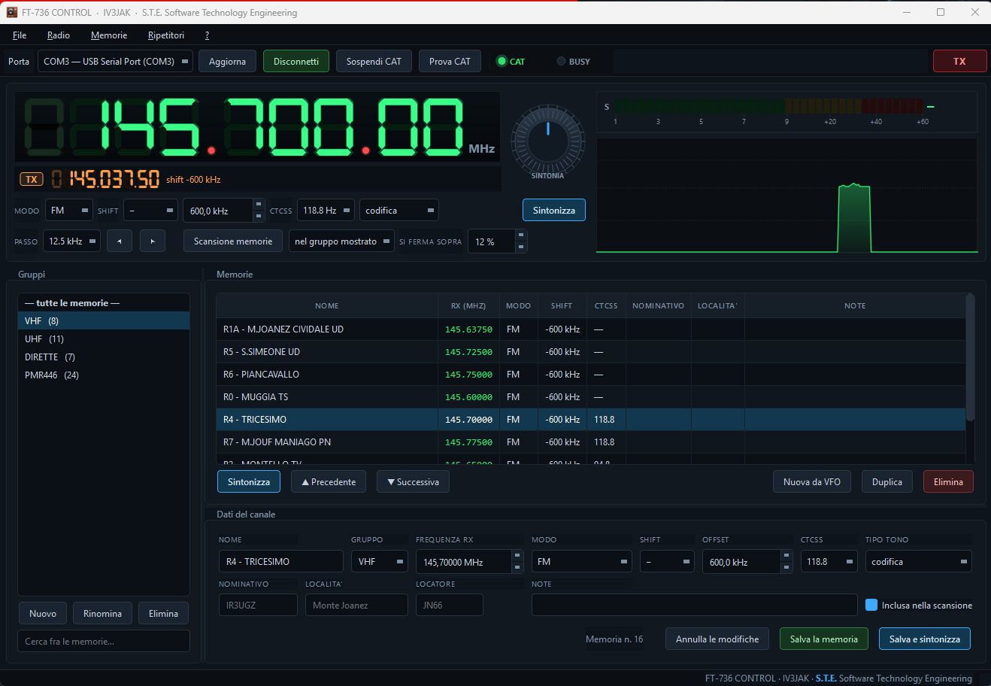Open the channel SHIFT dropdown
The height and width of the screenshot is (686, 991).
pyautogui.click(x=668, y=562)
